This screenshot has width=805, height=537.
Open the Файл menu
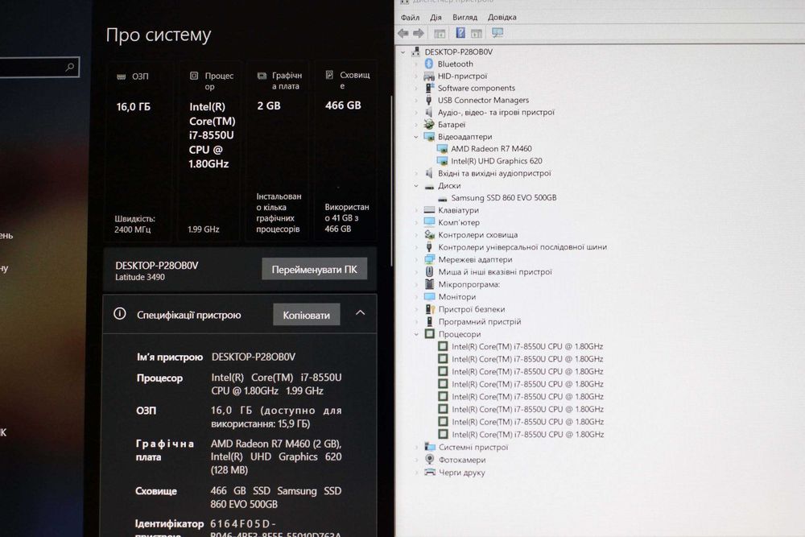click(410, 18)
